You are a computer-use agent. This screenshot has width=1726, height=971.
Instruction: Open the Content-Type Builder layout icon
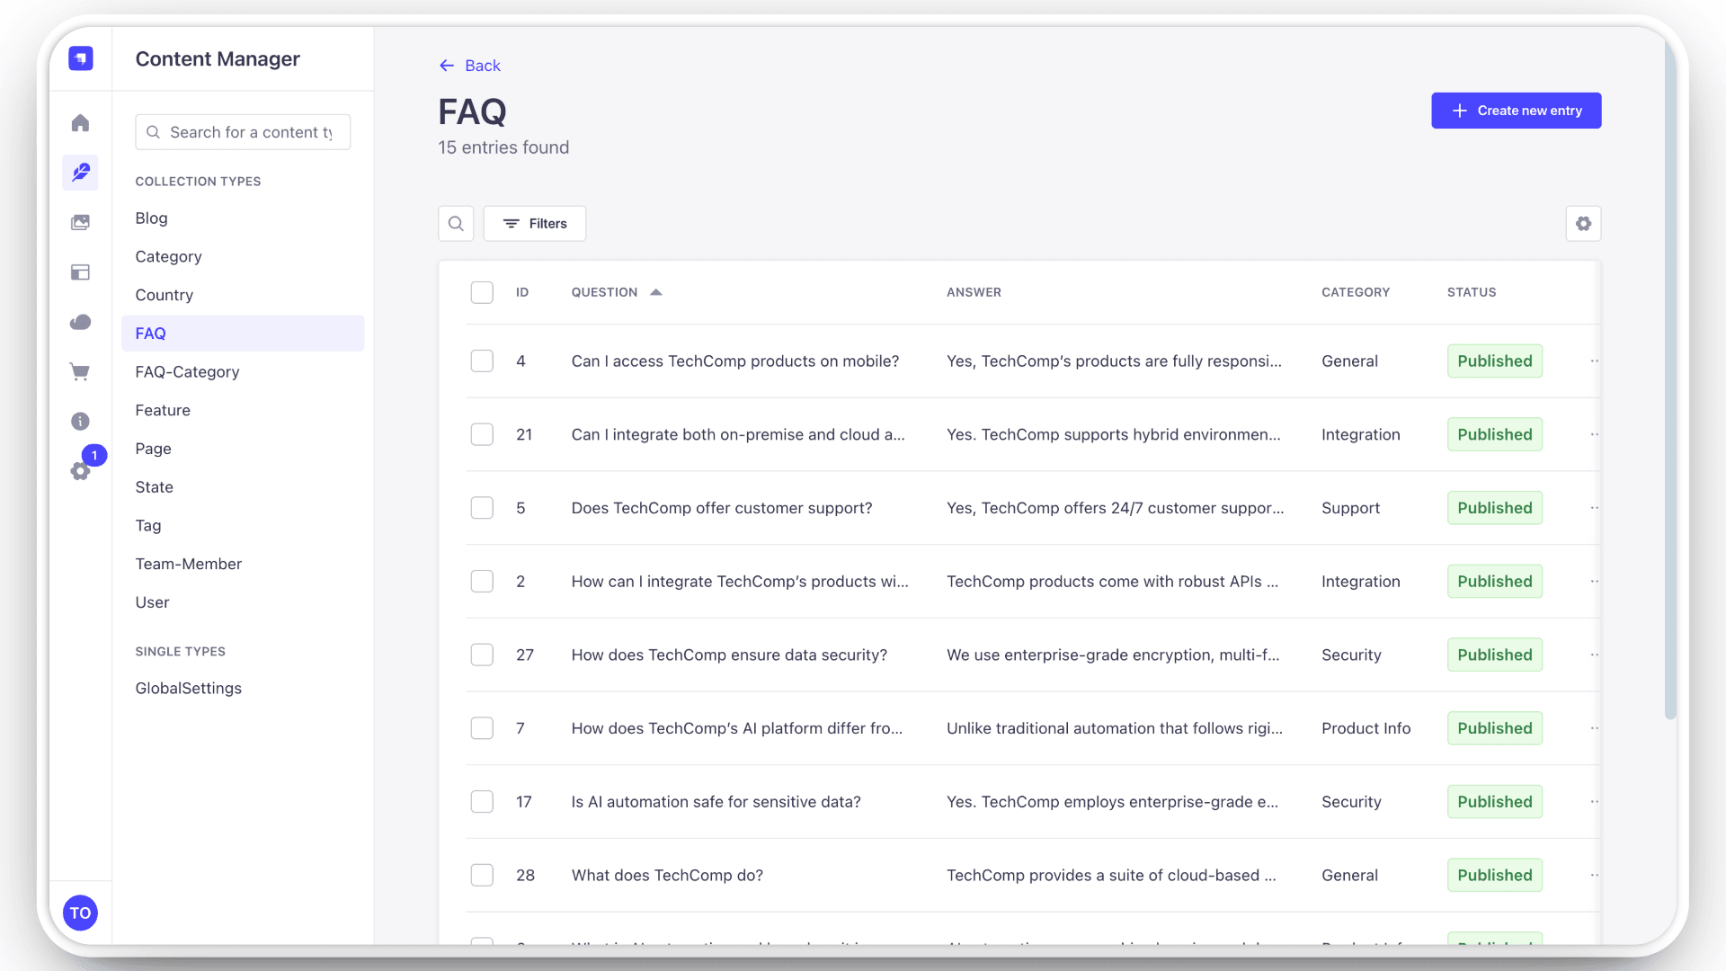pos(81,272)
